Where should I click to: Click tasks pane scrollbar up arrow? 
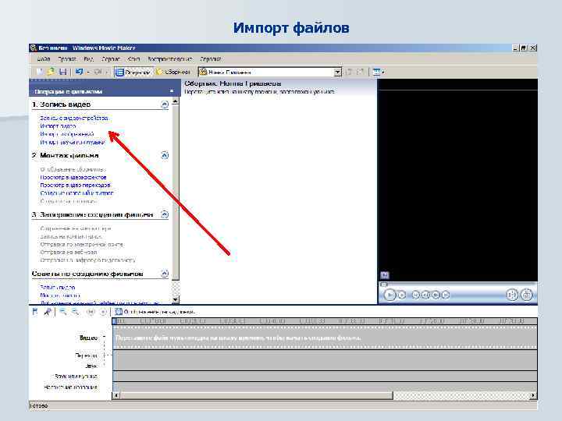[176, 101]
